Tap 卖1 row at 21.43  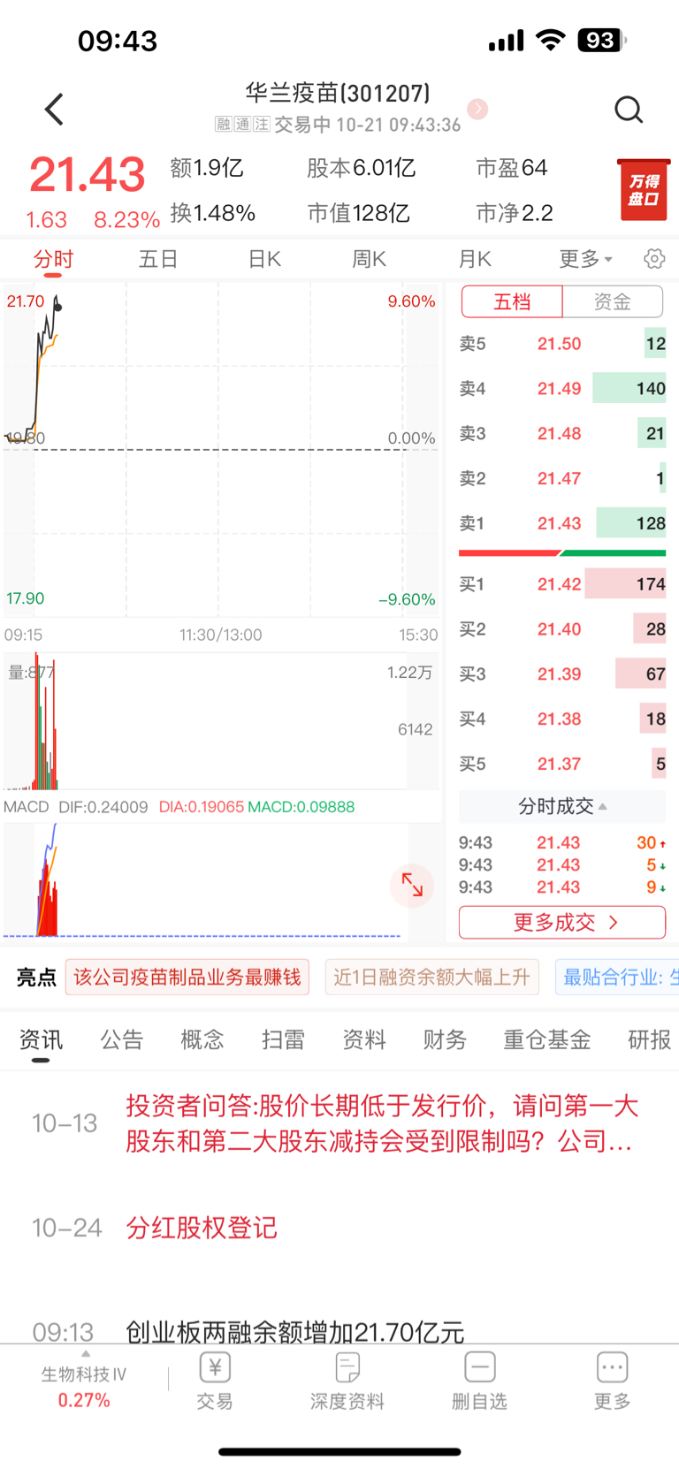[x=562, y=523]
